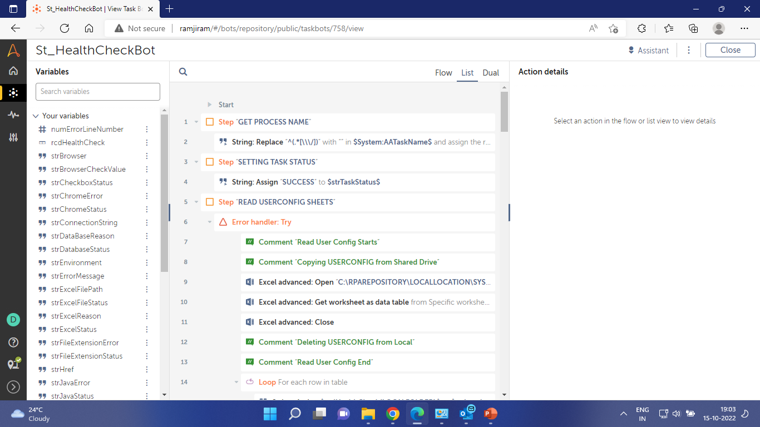Open the Activity pulse sidebar icon
Viewport: 760px width, 427px height.
click(x=13, y=115)
